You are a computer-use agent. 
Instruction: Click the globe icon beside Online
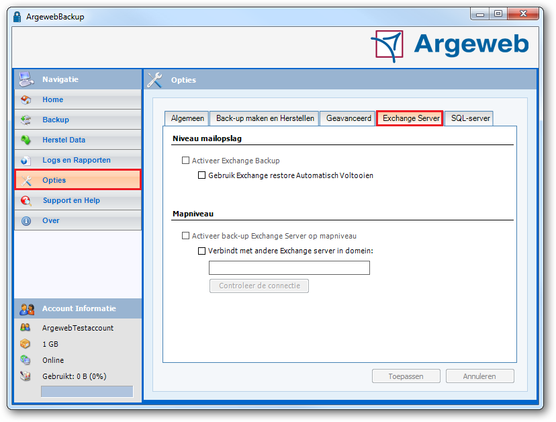tap(25, 360)
